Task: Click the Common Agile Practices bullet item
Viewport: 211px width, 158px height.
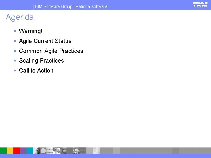Action: (51, 51)
